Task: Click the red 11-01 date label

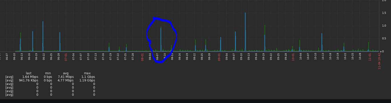Action: 370,57
